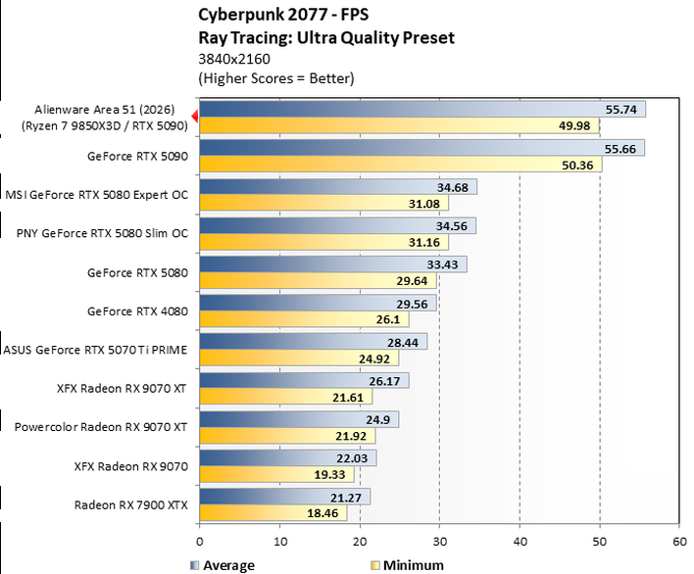The image size is (694, 574).
Task: Click the x-axis tick label 20
Action: (x=360, y=542)
